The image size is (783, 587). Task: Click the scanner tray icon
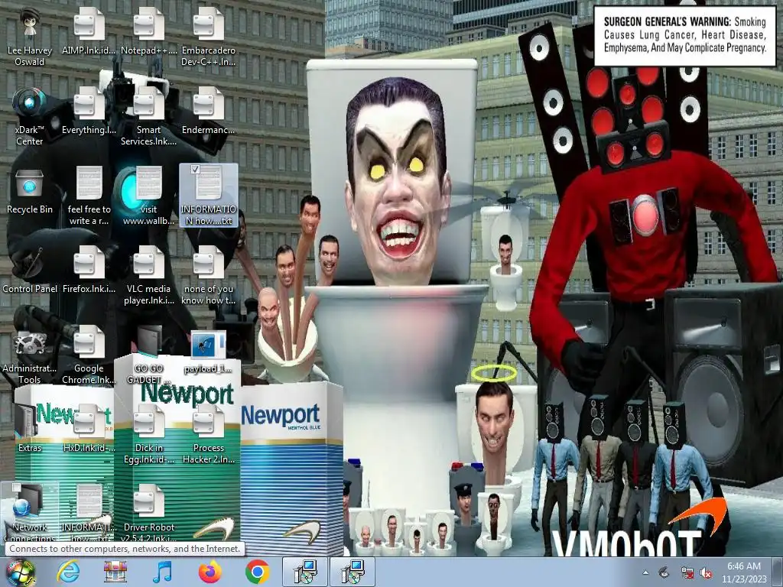click(664, 572)
